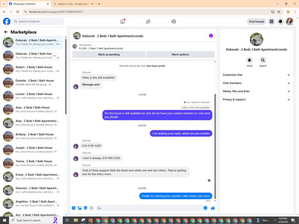
Task: Open the purple conversation info icon
Action: point(211,36)
